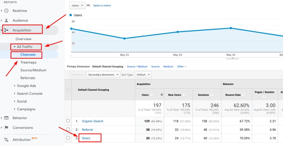Select Default Channel Grouping as primary dimension

[x=108, y=66]
